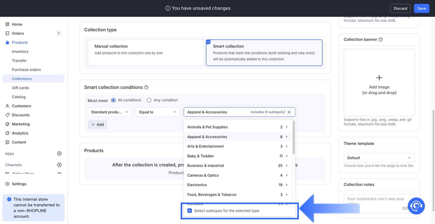Open the Theme template Default dropdown
The height and width of the screenshot is (224, 435).
[x=379, y=158]
